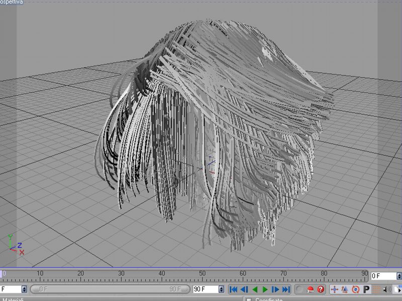Click the Coordinate panel title
402x301 pixels.
pos(269,299)
